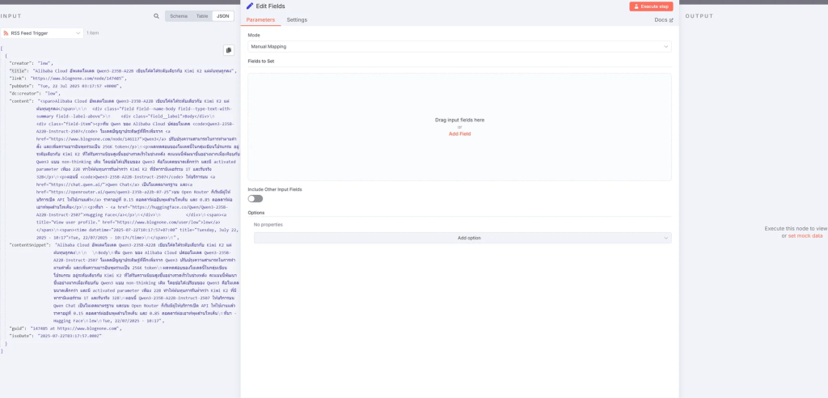Click the set mock data link

pos(805,235)
